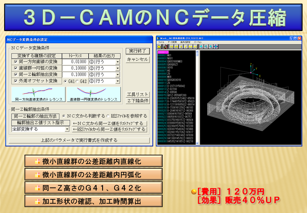
Task: Select the G41 radio button
Action: coord(66,81)
